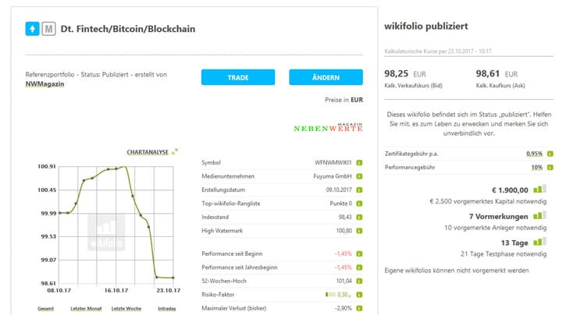Show info for 52-Wochen-Hoch row

359,281
